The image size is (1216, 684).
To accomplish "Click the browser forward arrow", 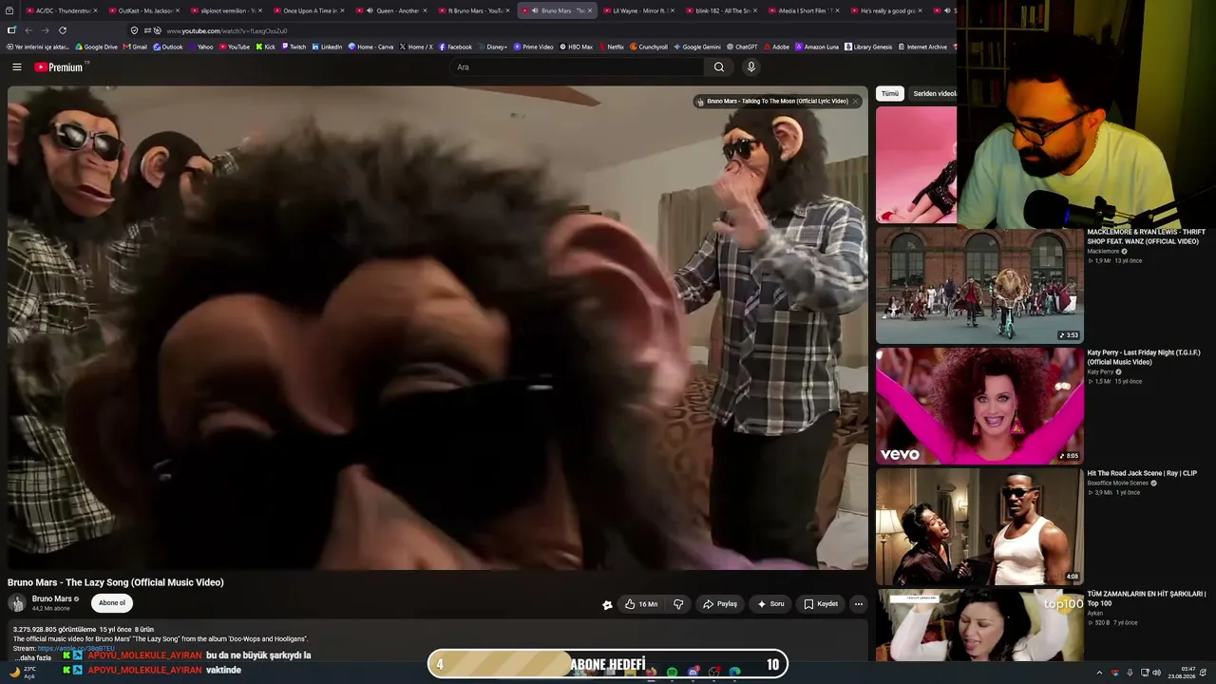I will click(x=46, y=30).
